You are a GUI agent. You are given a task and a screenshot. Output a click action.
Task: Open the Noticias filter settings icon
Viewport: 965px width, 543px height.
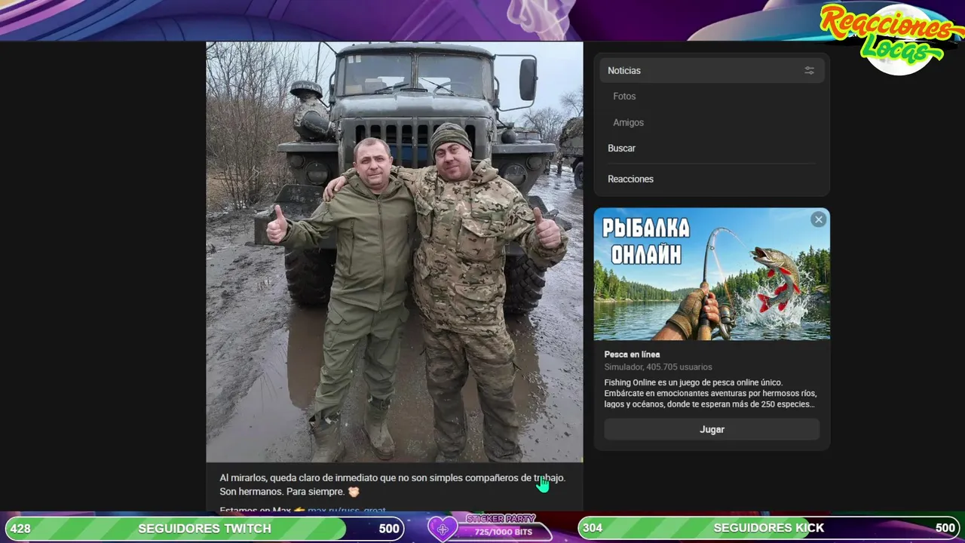tap(809, 70)
